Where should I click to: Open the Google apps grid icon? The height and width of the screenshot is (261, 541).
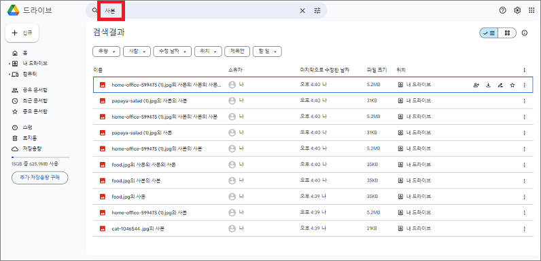pyautogui.click(x=531, y=10)
